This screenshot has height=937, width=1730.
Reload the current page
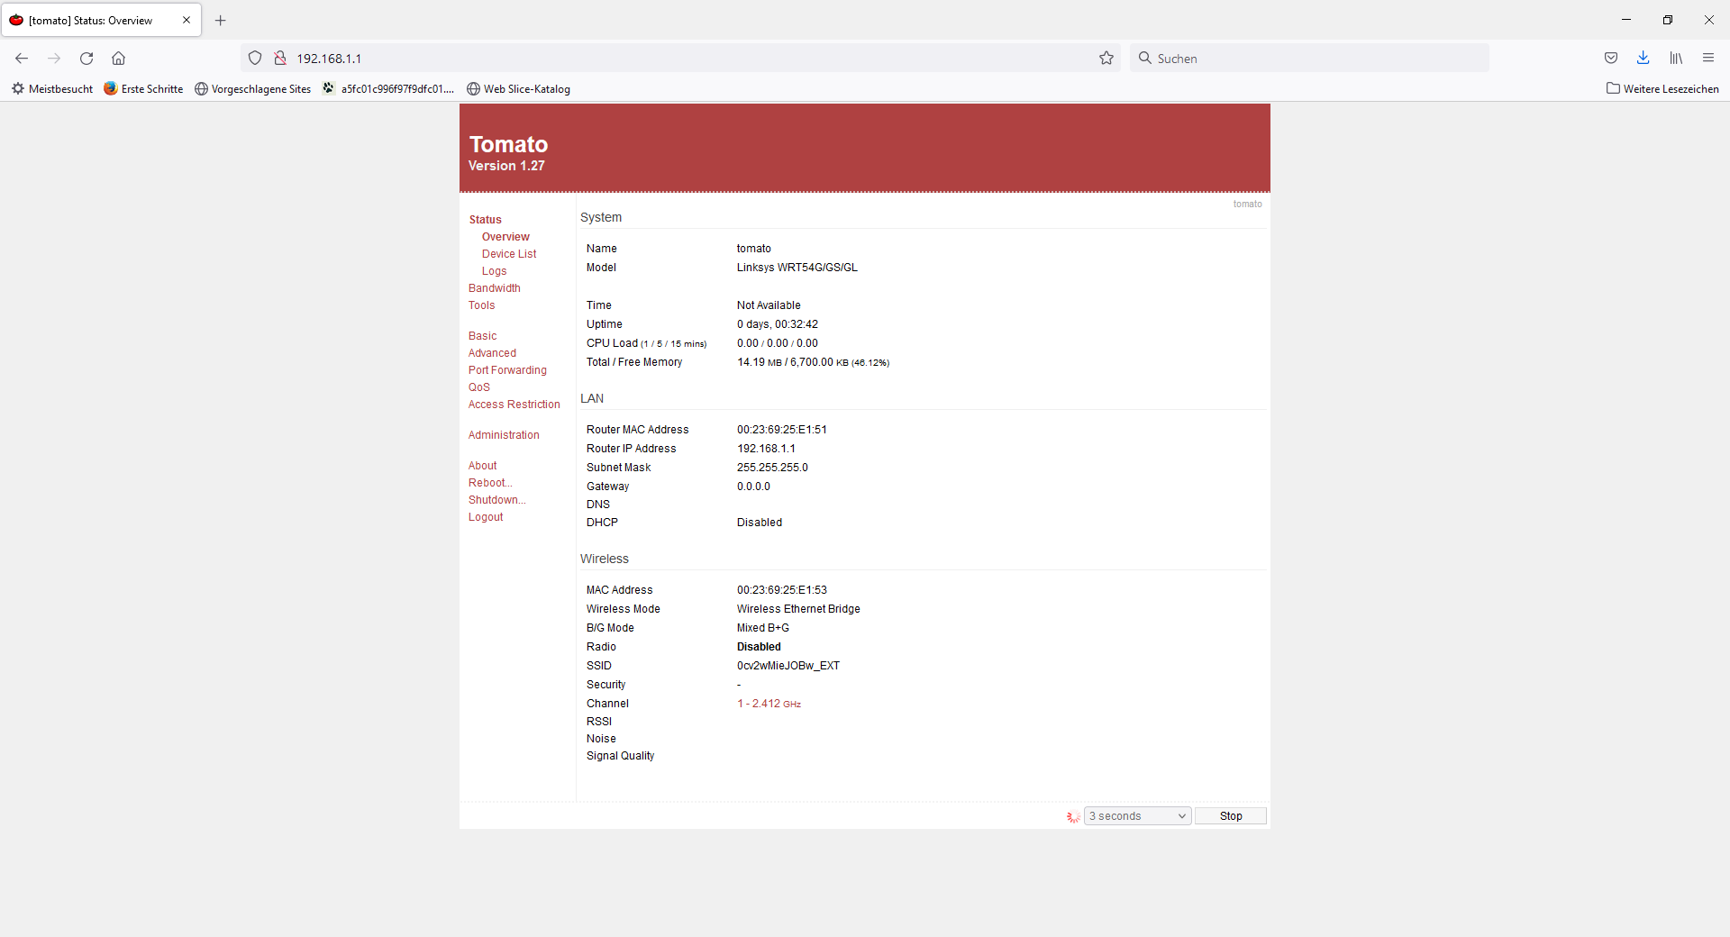(86, 59)
